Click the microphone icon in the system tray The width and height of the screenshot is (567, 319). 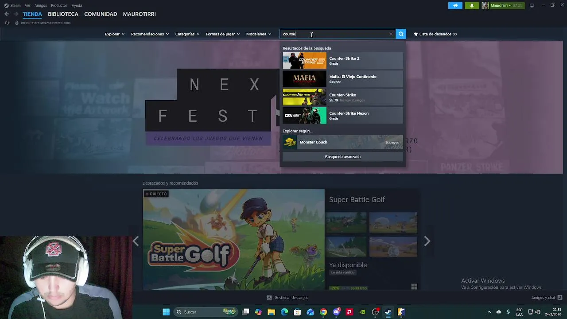tap(508, 312)
